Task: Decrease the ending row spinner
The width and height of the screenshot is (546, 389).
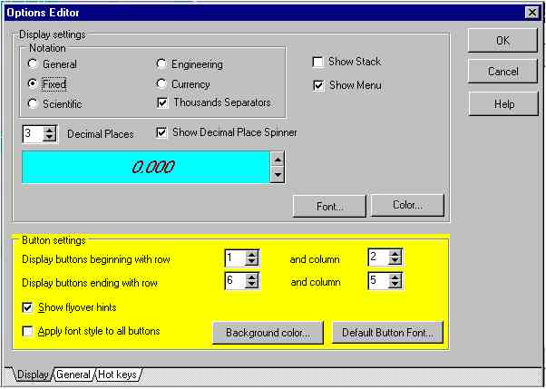Action: (251, 285)
